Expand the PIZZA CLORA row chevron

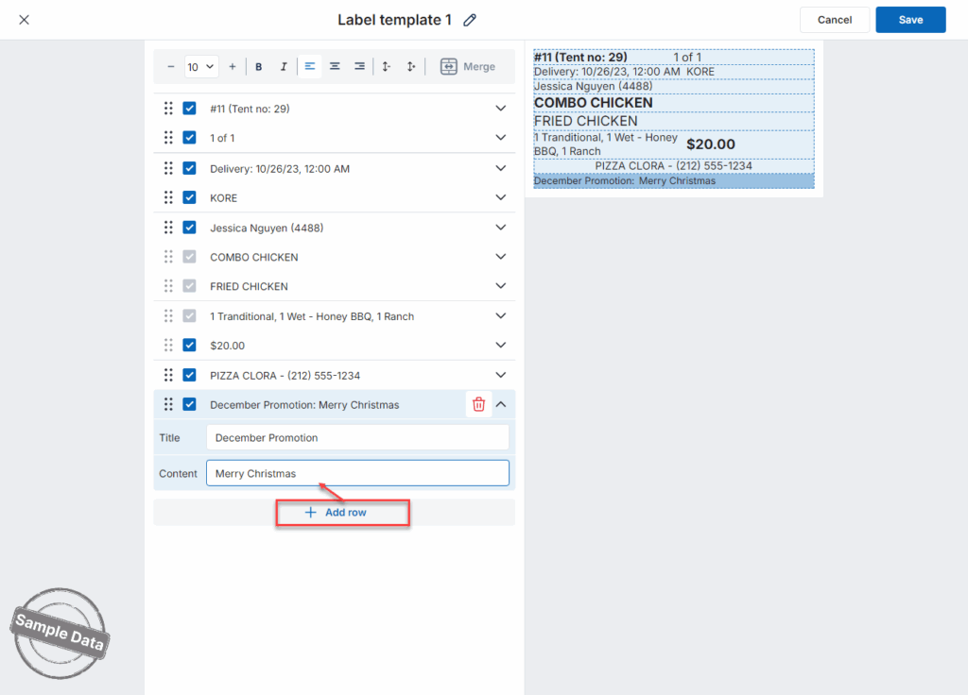tap(501, 375)
